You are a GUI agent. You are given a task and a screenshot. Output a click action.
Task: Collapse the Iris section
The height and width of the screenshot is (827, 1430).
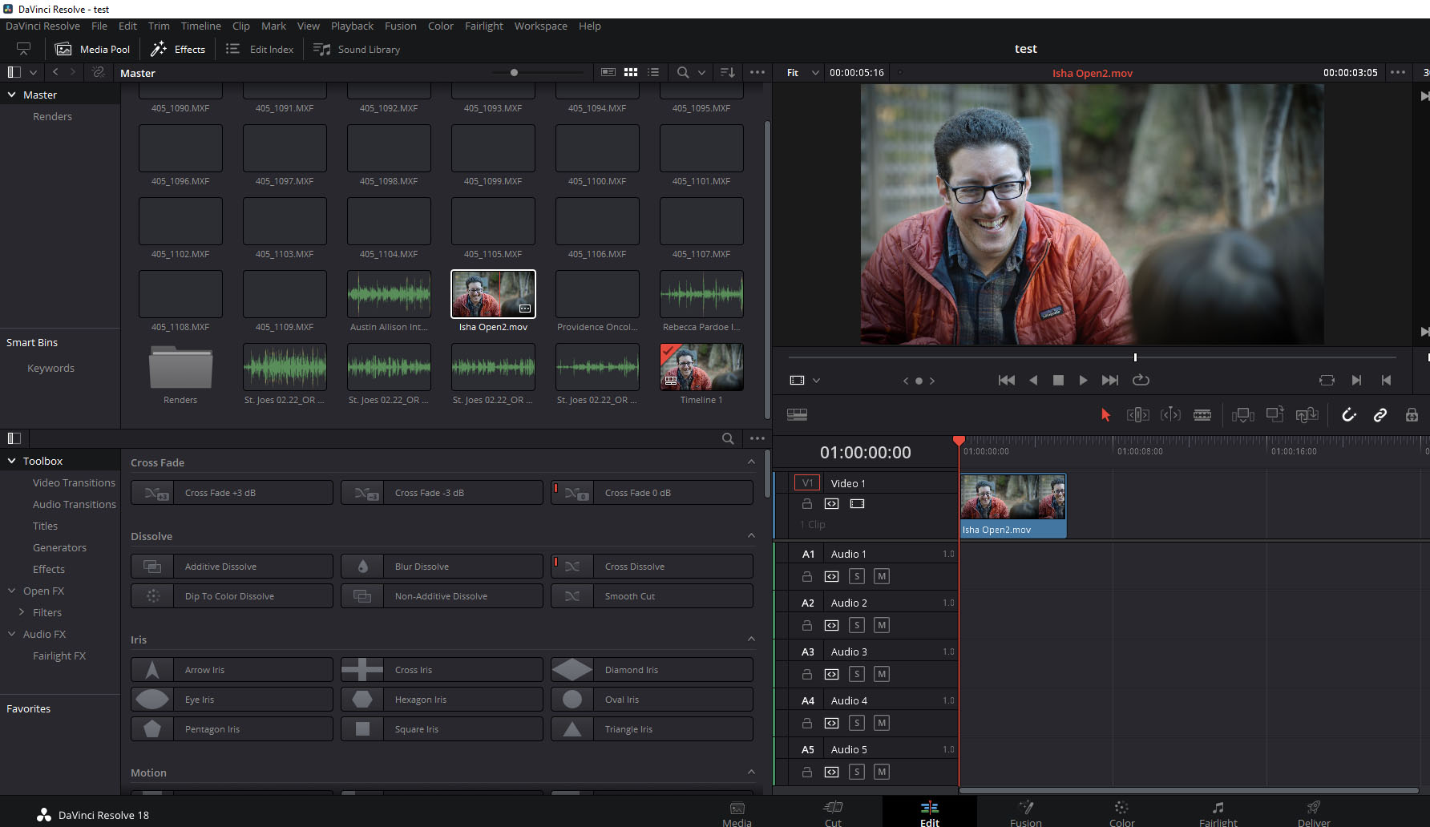751,639
